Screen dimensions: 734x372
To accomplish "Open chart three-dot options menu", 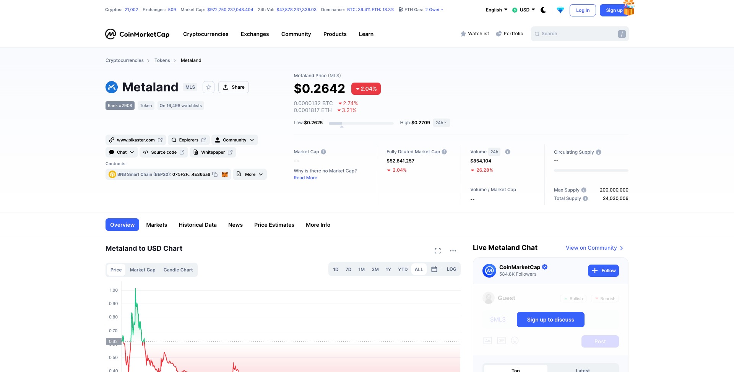I will 453,251.
